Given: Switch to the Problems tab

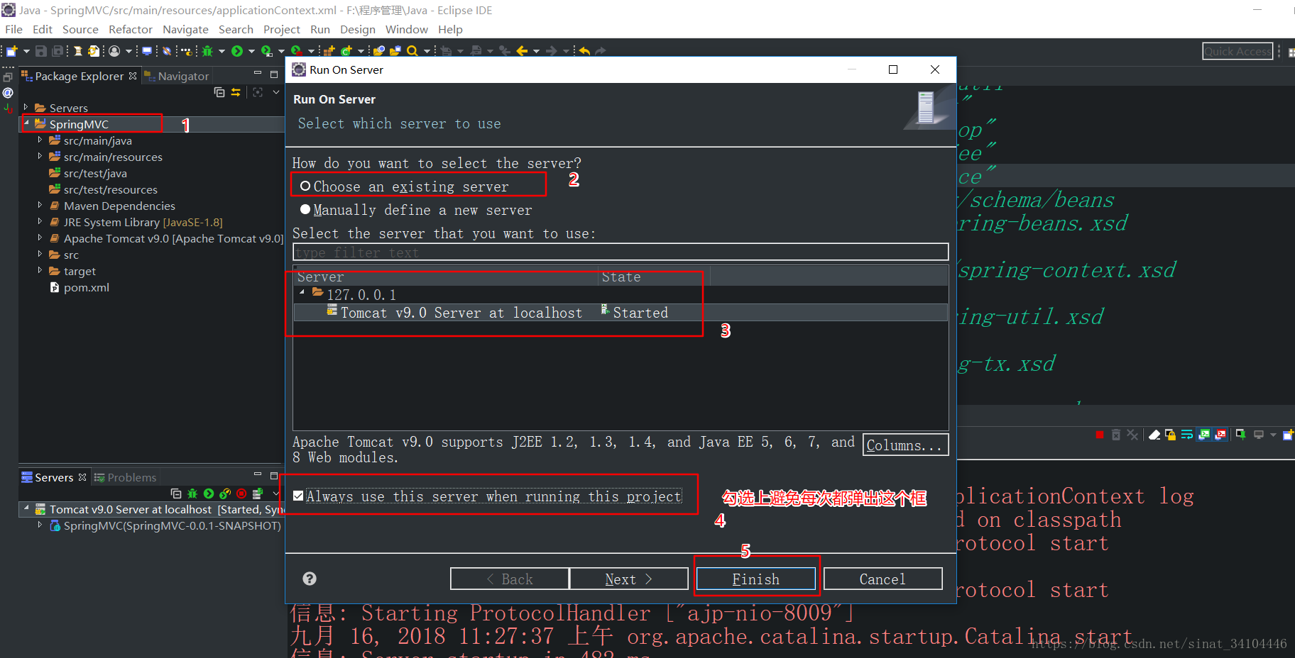Looking at the screenshot, I should pyautogui.click(x=126, y=477).
